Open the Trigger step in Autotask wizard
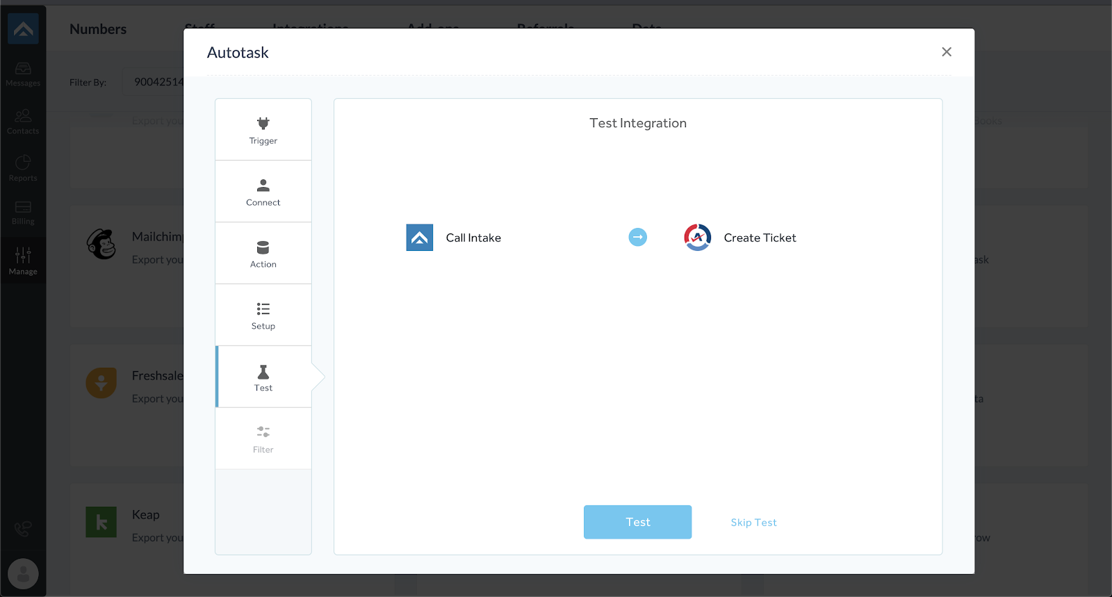Image resolution: width=1112 pixels, height=597 pixels. [263, 130]
